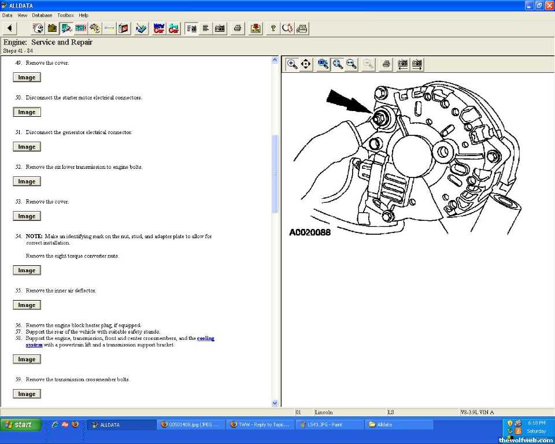Click the printer icon in main toolbar
This screenshot has width=555, height=444.
tap(237, 28)
